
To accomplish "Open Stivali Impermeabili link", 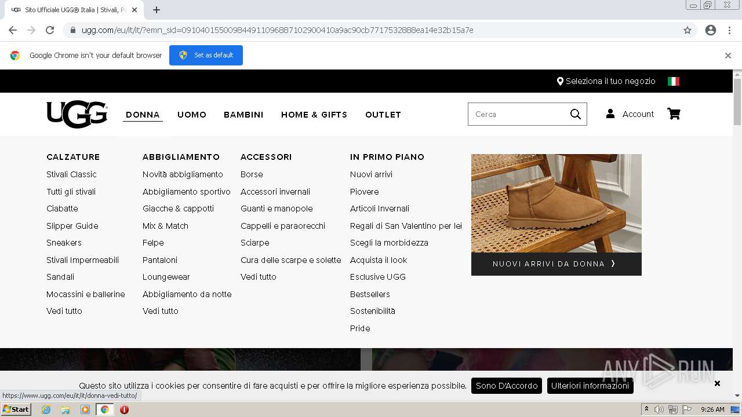I will coord(82,260).
